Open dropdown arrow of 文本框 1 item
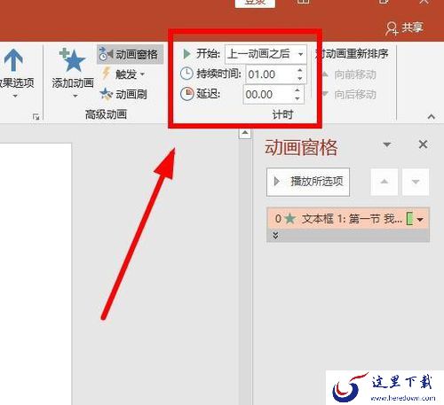 pos(420,220)
